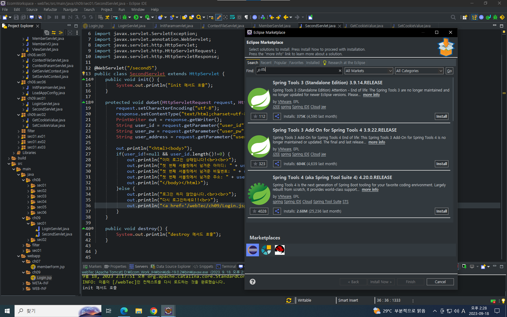Viewport: 507px width, 317px height.
Task: Click the yellow Back navigation arrow
Action: point(285,17)
